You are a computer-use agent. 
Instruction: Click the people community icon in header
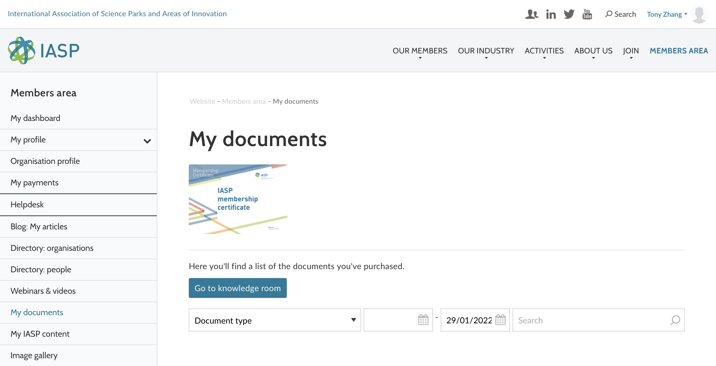531,14
